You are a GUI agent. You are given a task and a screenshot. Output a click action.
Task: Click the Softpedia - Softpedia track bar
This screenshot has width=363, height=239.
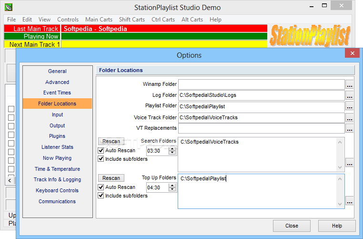(x=164, y=29)
